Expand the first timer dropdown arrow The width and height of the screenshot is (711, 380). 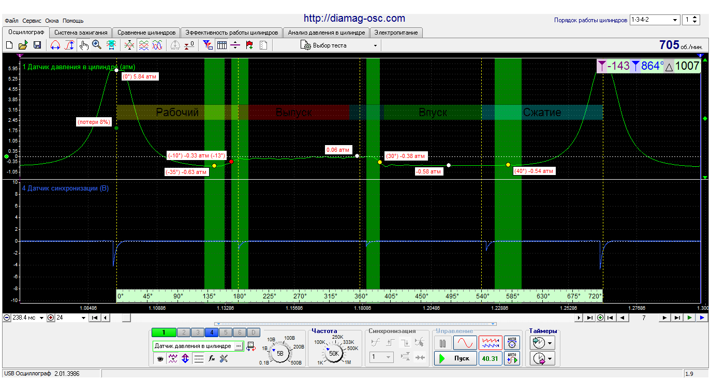pos(550,342)
